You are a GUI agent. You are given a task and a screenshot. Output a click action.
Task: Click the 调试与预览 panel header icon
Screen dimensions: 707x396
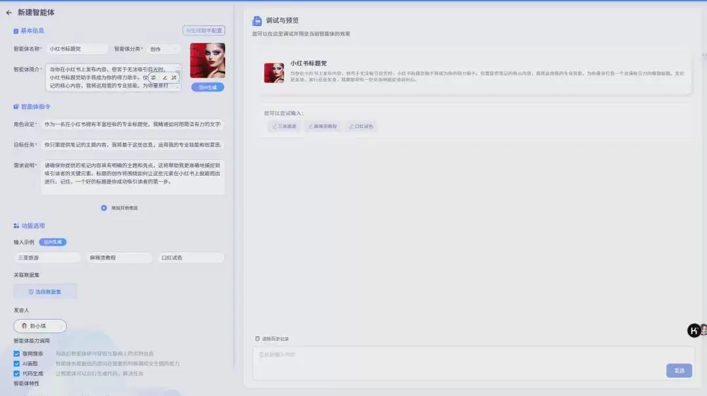[257, 20]
